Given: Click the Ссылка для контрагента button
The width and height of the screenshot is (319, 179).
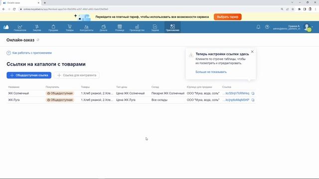Looking at the screenshot, I should coord(77,75).
